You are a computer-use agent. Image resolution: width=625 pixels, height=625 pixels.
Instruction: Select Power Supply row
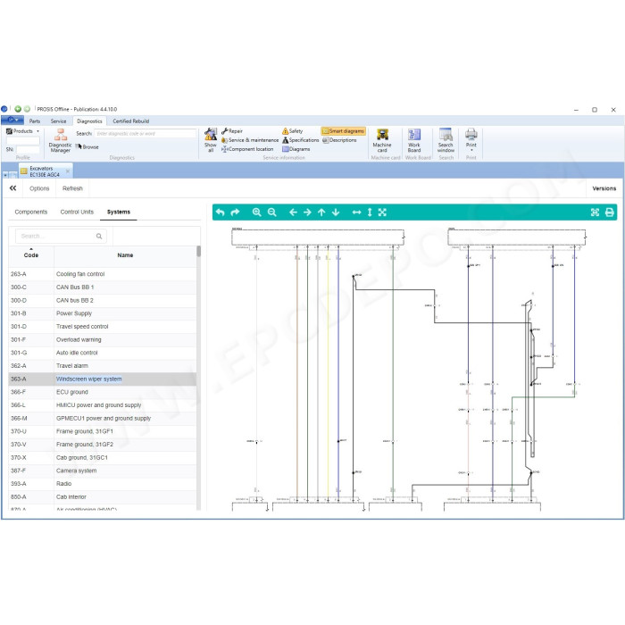pos(103,313)
